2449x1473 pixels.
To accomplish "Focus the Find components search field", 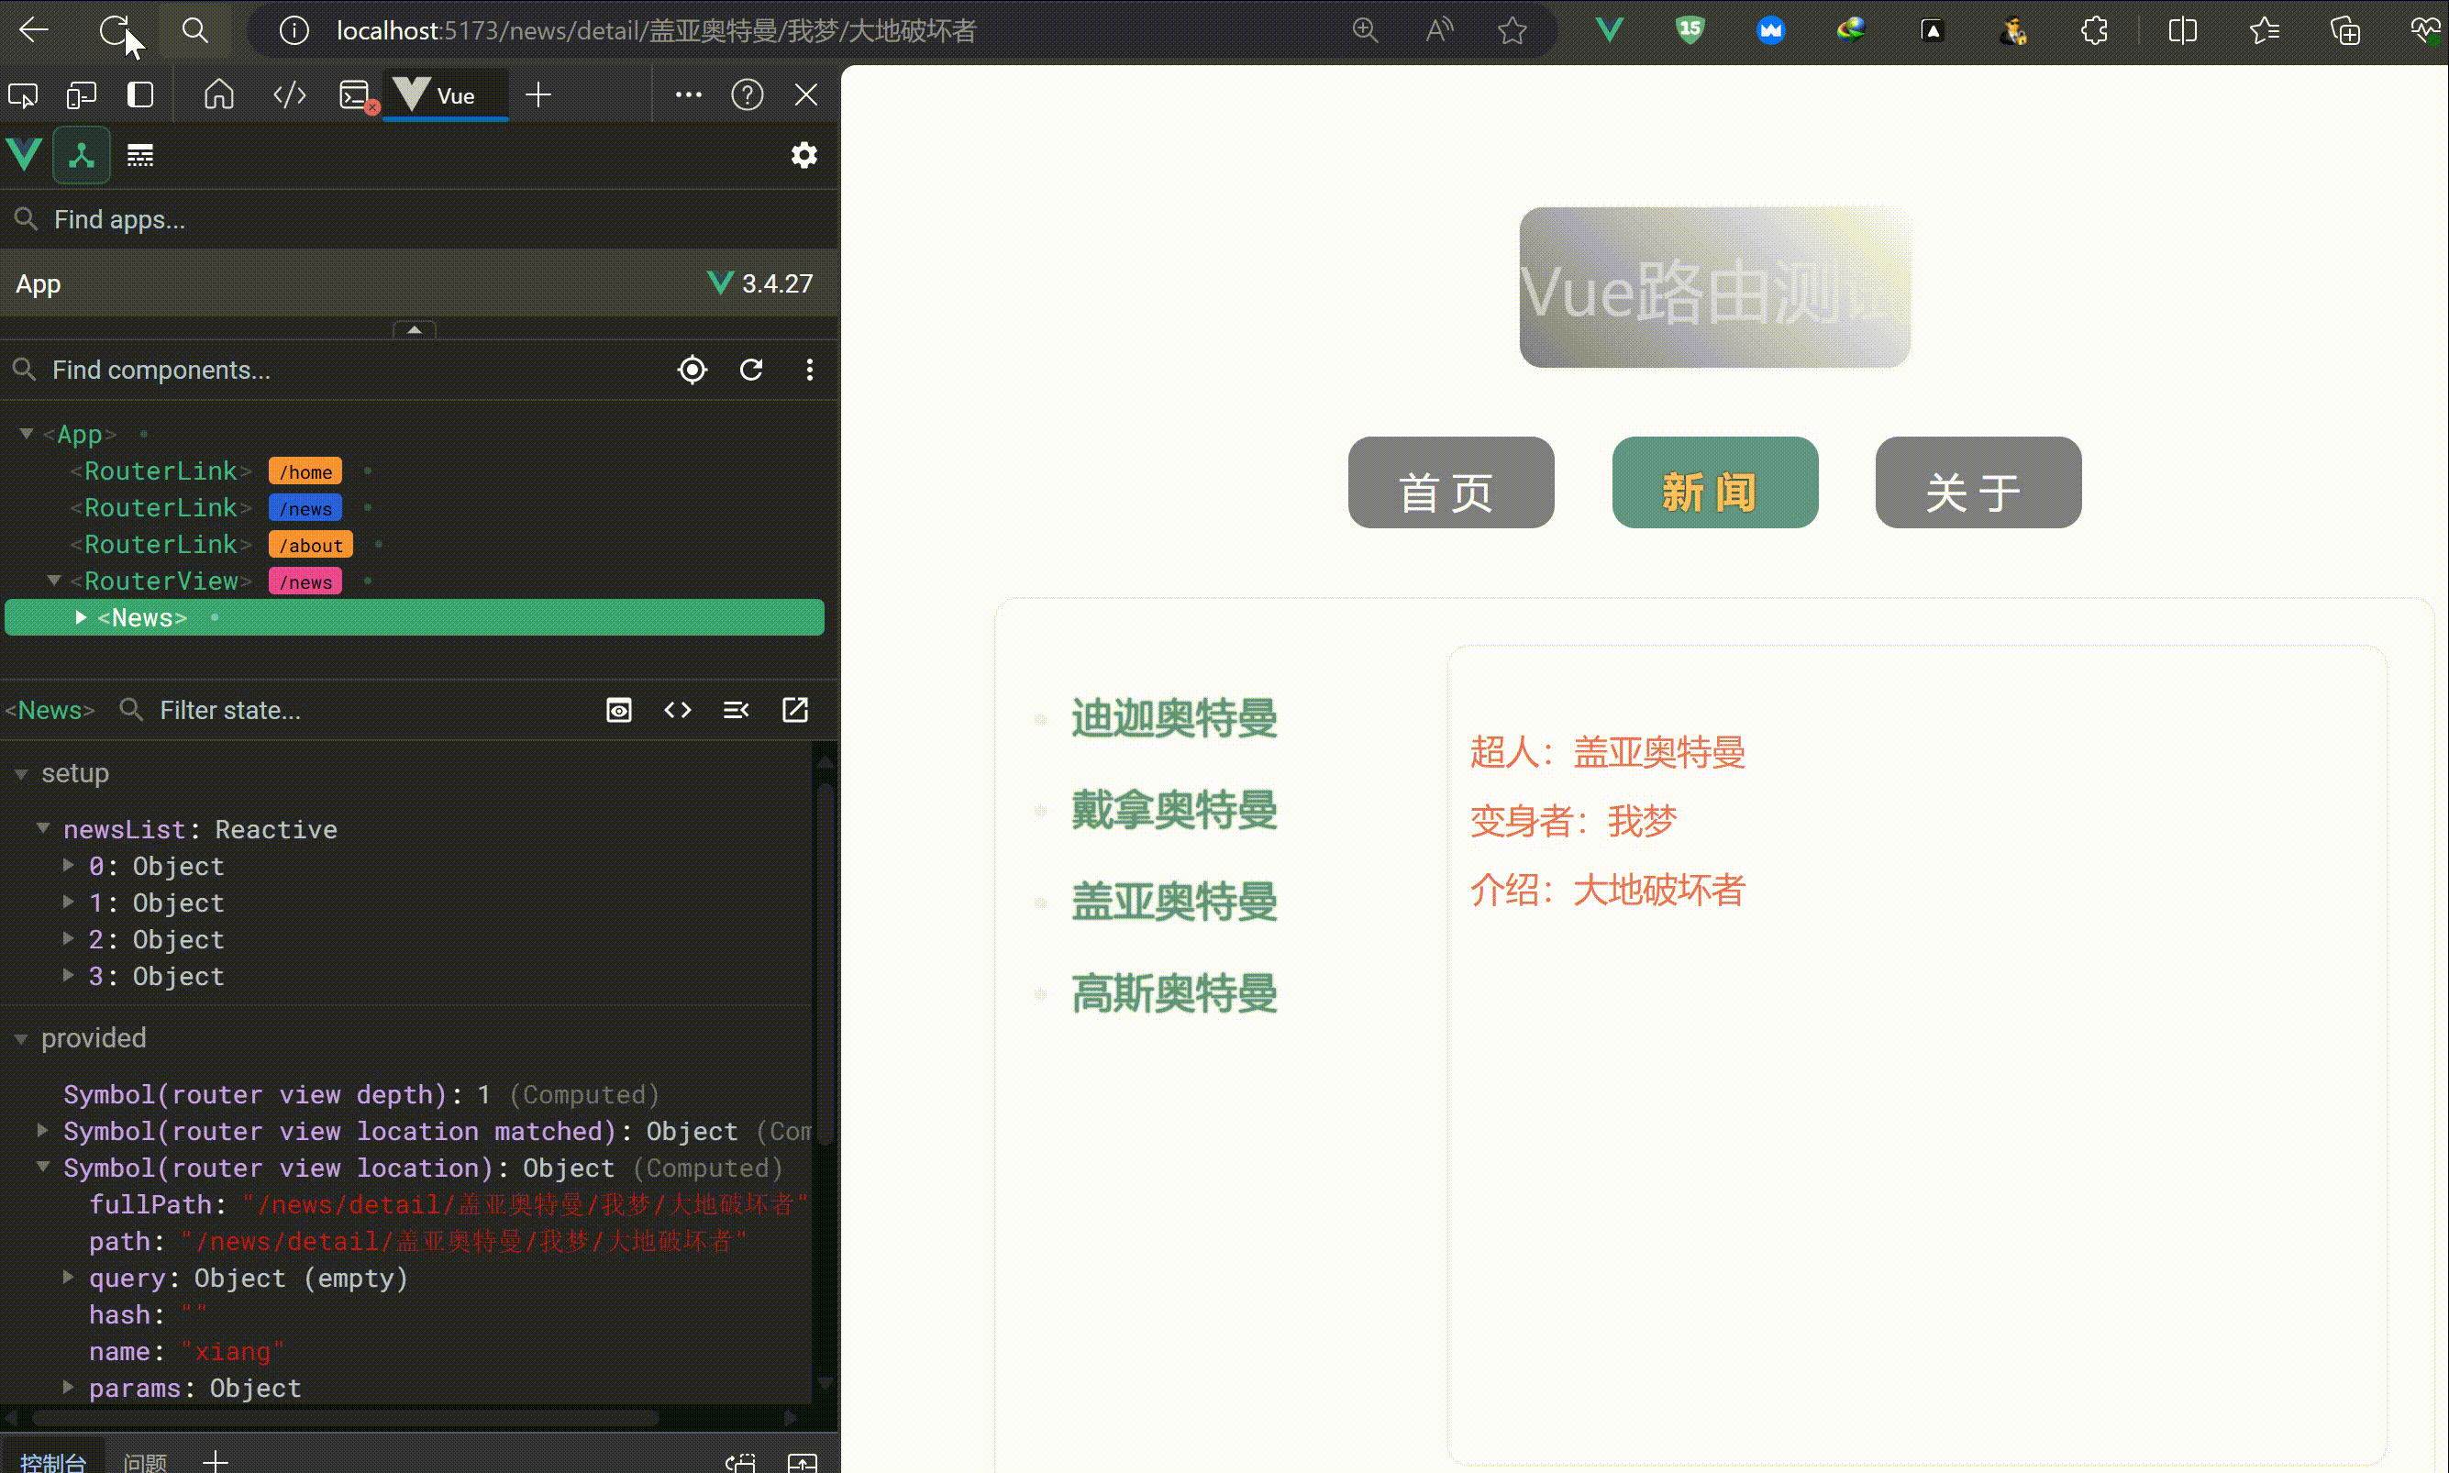I will coord(338,371).
